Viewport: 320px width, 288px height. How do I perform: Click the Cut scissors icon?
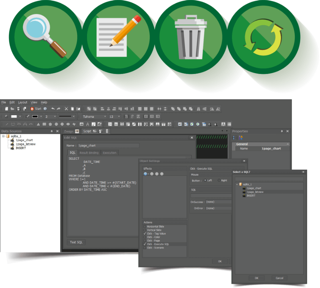click(x=66, y=109)
